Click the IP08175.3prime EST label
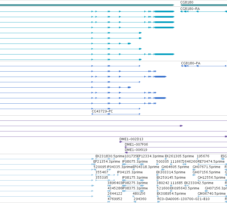The image size is (227, 203). point(135,178)
